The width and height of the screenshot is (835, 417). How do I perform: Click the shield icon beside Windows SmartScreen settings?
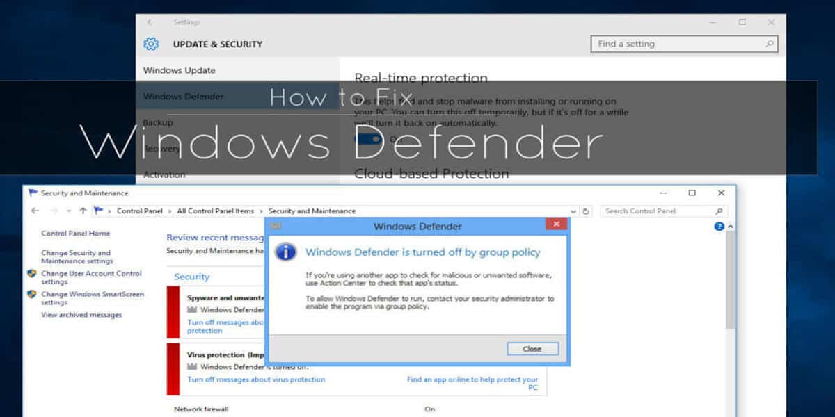click(x=31, y=295)
